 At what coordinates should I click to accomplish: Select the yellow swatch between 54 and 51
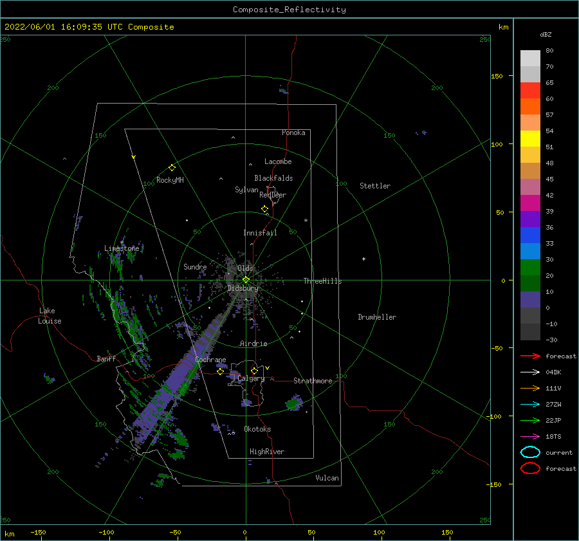(530, 138)
